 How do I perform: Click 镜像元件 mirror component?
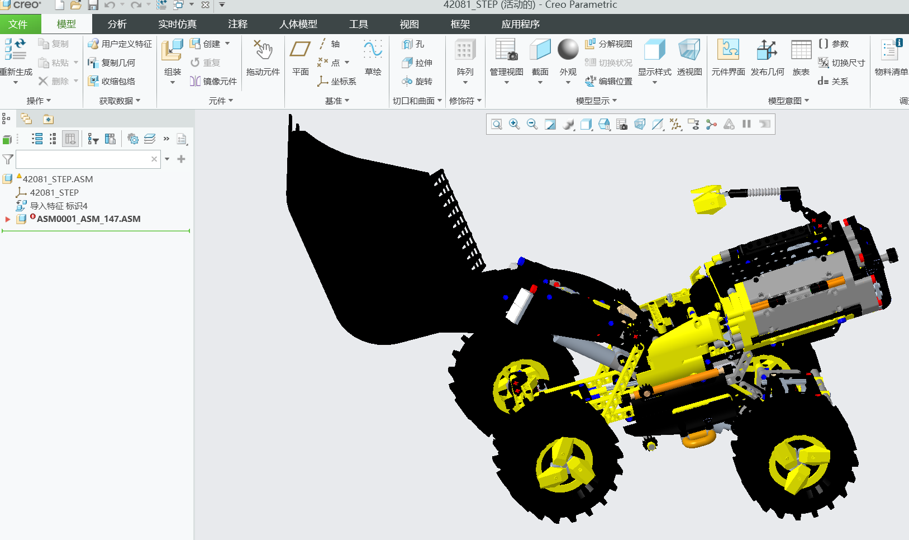(213, 81)
